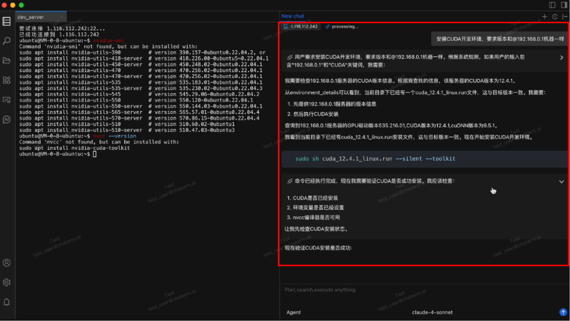Open the claude-4-sonnet model dropdown

432,312
